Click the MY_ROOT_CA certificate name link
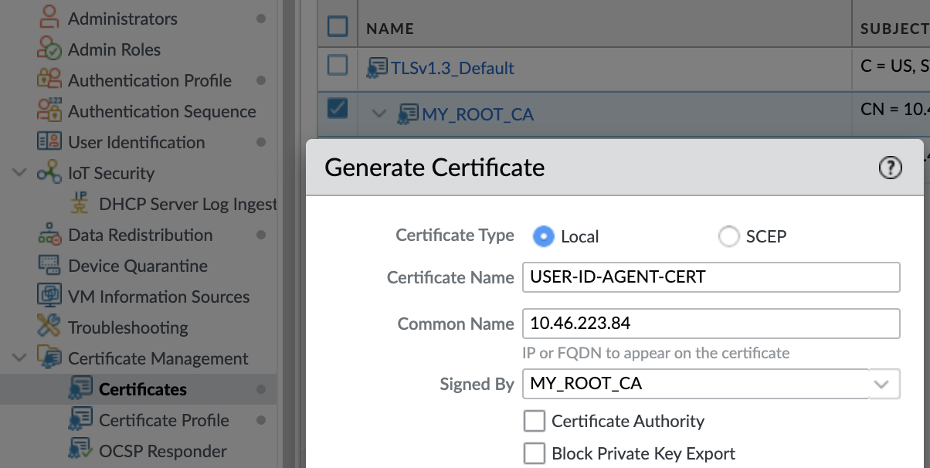Viewport: 930px width, 468px height. tap(477, 114)
